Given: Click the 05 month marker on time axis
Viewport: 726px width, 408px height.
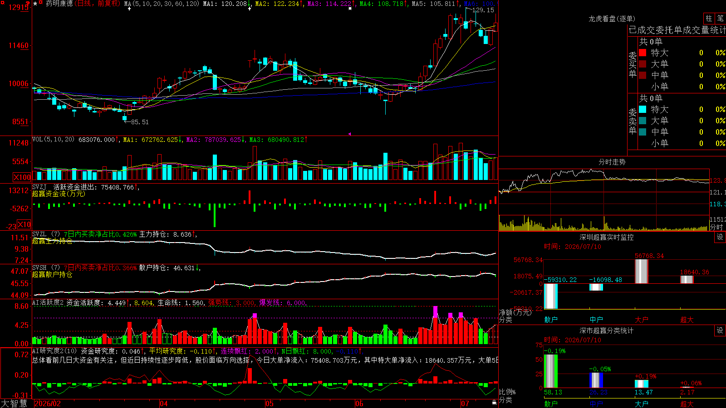Looking at the screenshot, I should (270, 403).
